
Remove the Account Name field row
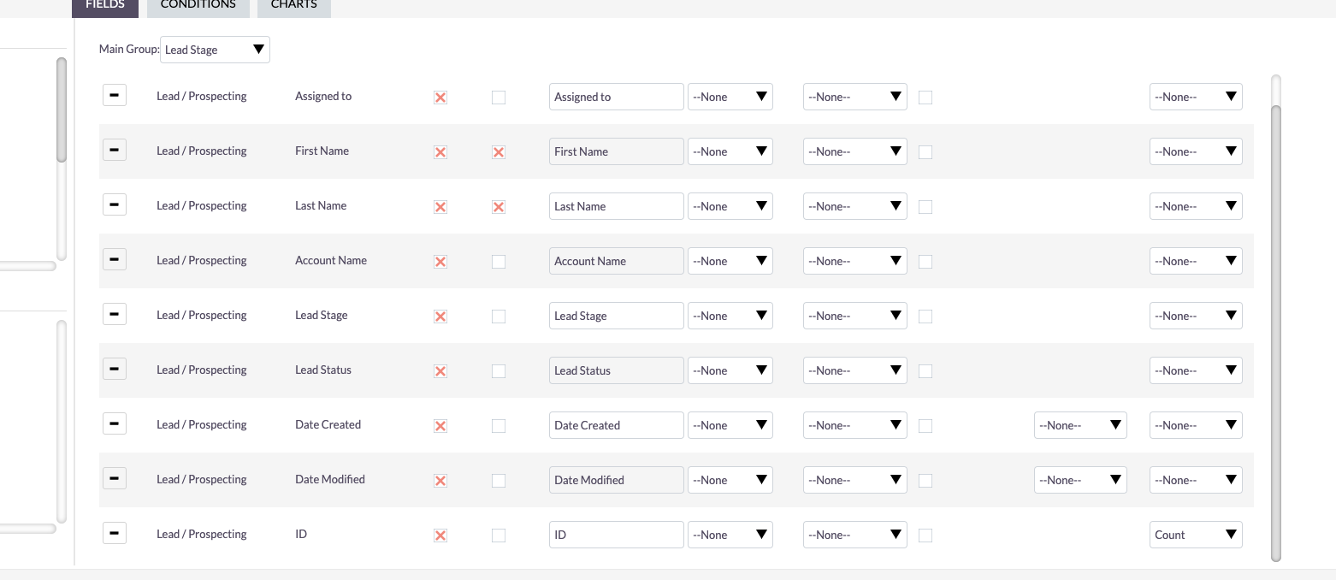(x=115, y=259)
